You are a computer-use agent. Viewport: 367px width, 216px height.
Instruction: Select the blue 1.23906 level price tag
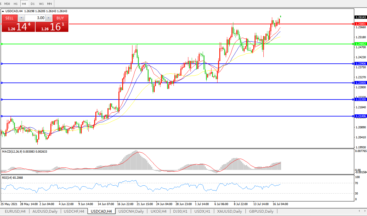pos(361,64)
